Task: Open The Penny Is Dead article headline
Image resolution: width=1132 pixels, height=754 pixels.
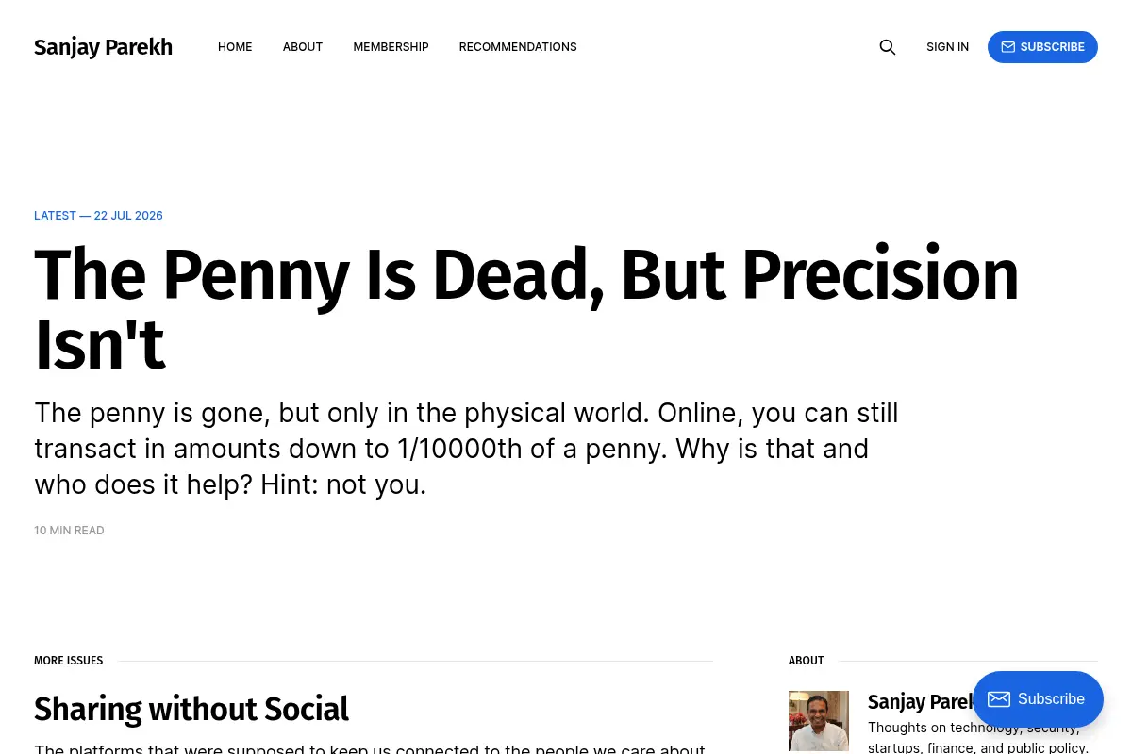Action: (x=526, y=309)
